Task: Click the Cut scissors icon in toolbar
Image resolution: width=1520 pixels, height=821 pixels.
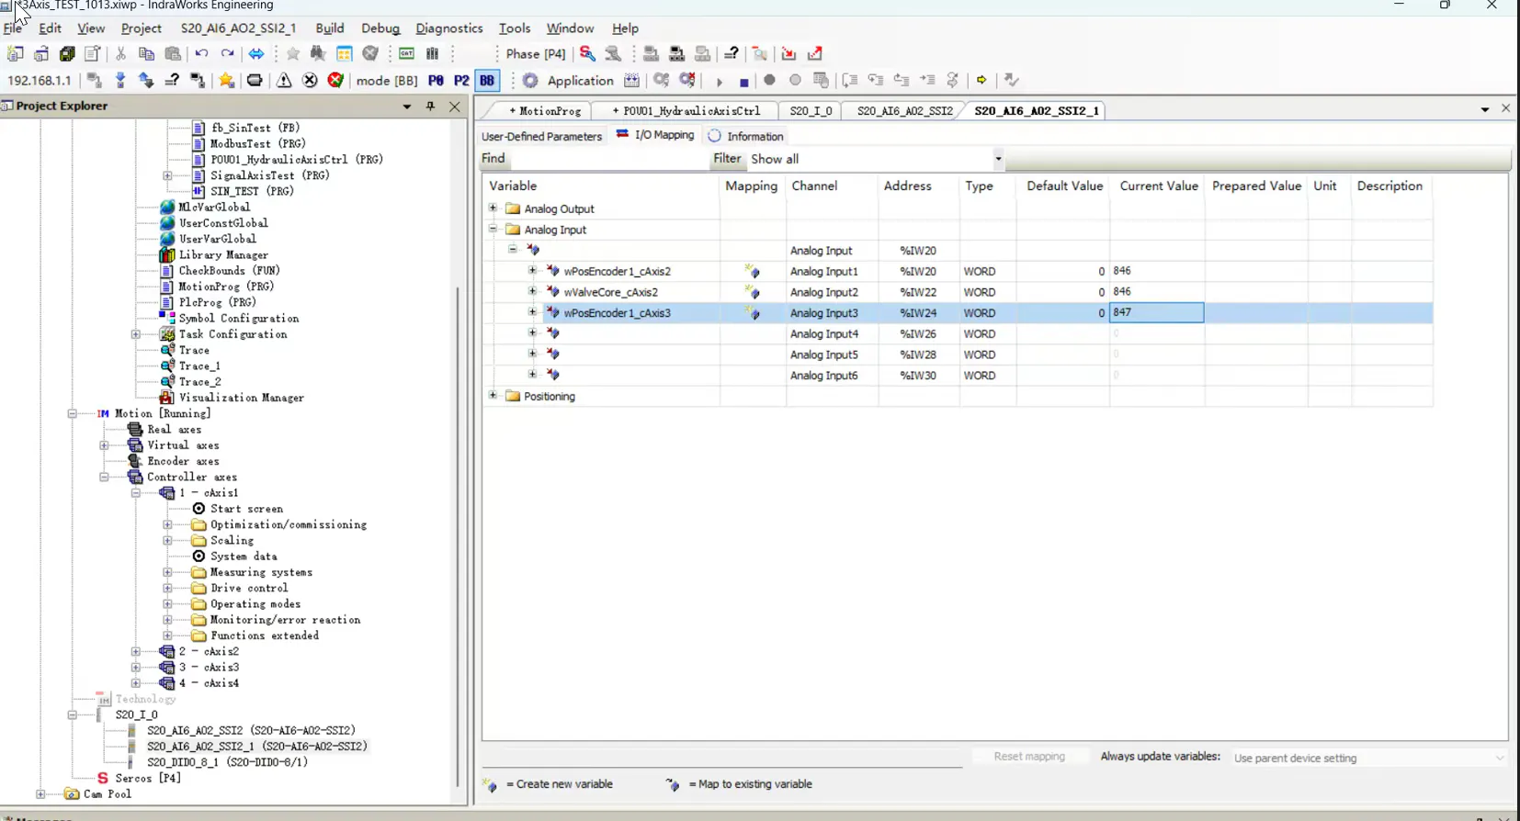Action: pyautogui.click(x=120, y=54)
